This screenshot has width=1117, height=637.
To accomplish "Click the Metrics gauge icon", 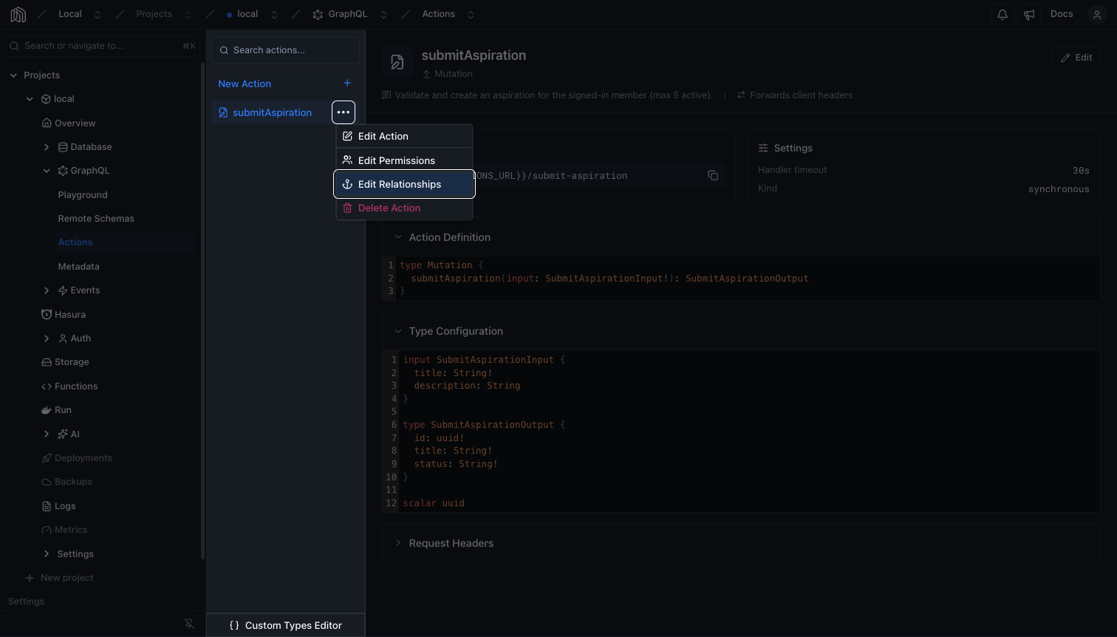I will (47, 530).
